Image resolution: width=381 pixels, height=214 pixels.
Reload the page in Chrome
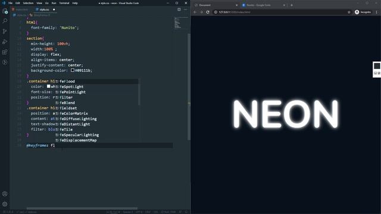pyautogui.click(x=208, y=12)
